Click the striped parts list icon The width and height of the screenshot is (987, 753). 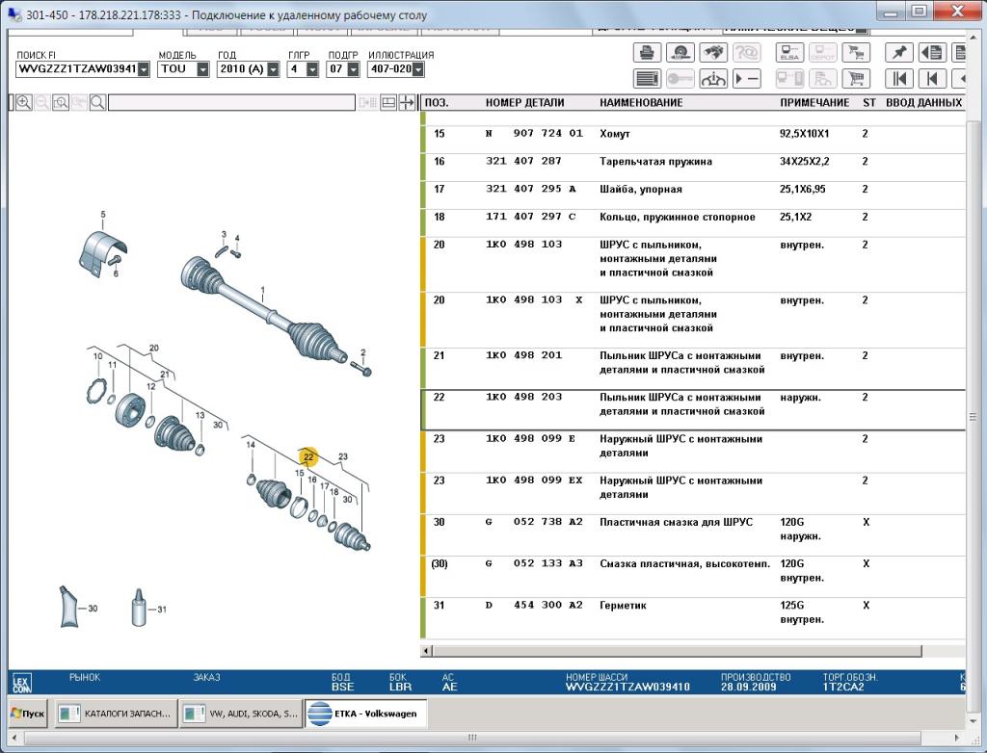pos(647,79)
